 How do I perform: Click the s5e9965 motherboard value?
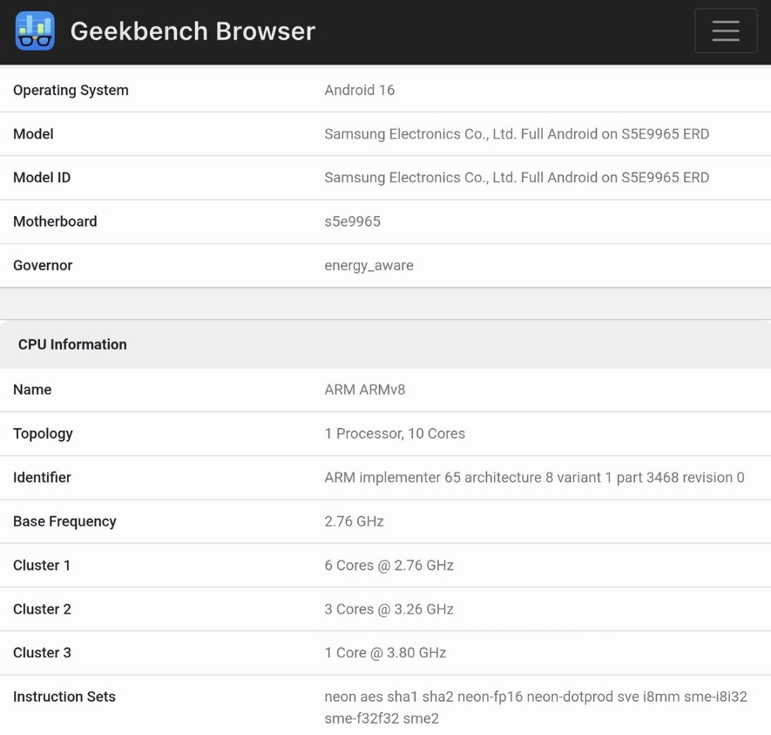352,221
